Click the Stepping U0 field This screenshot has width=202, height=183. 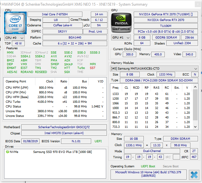click(56, 20)
